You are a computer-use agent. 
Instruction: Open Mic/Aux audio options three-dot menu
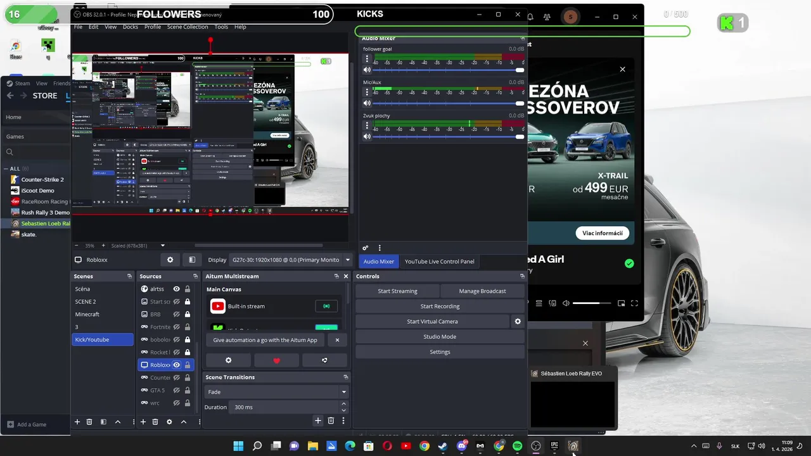367,92
